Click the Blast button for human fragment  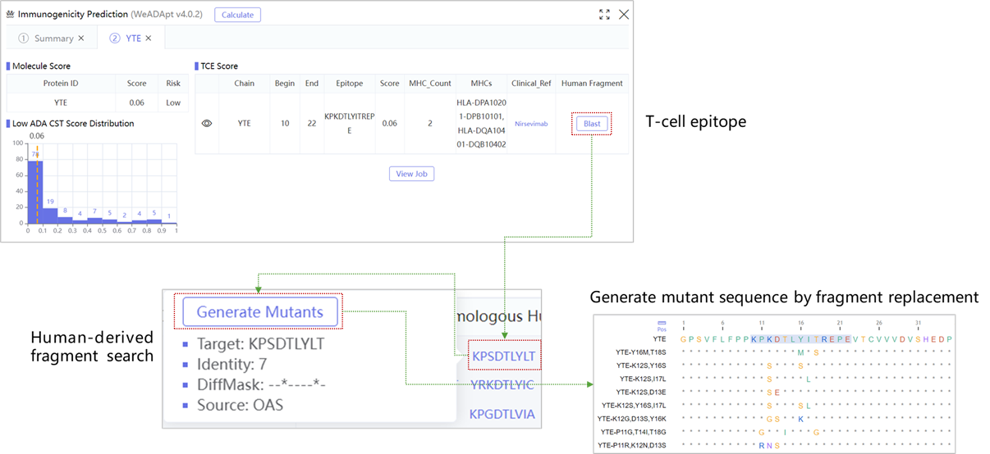click(592, 124)
